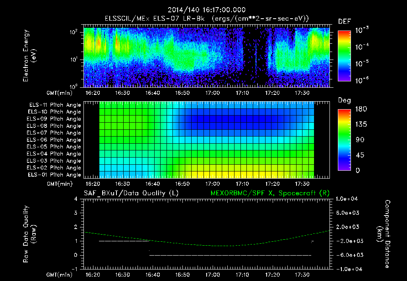Click the green MEXORBMC/SPF X, Spacecraft (R) legend
This screenshot has width=407, height=281.
[270, 193]
